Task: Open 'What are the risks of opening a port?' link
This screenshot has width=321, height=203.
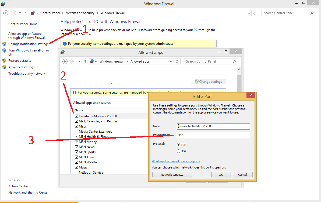Action: [x=176, y=161]
